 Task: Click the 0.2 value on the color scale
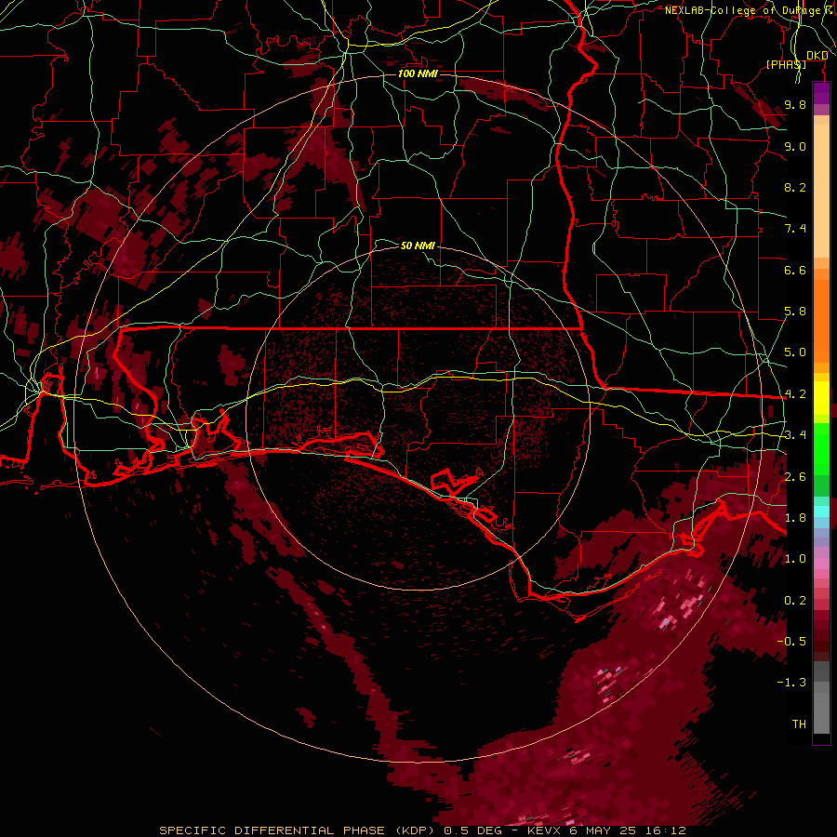(x=795, y=601)
